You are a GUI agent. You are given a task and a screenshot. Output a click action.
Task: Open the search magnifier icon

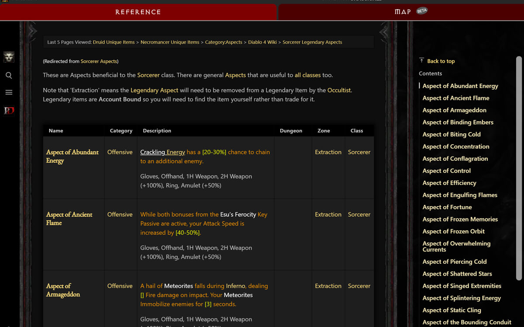click(x=9, y=75)
